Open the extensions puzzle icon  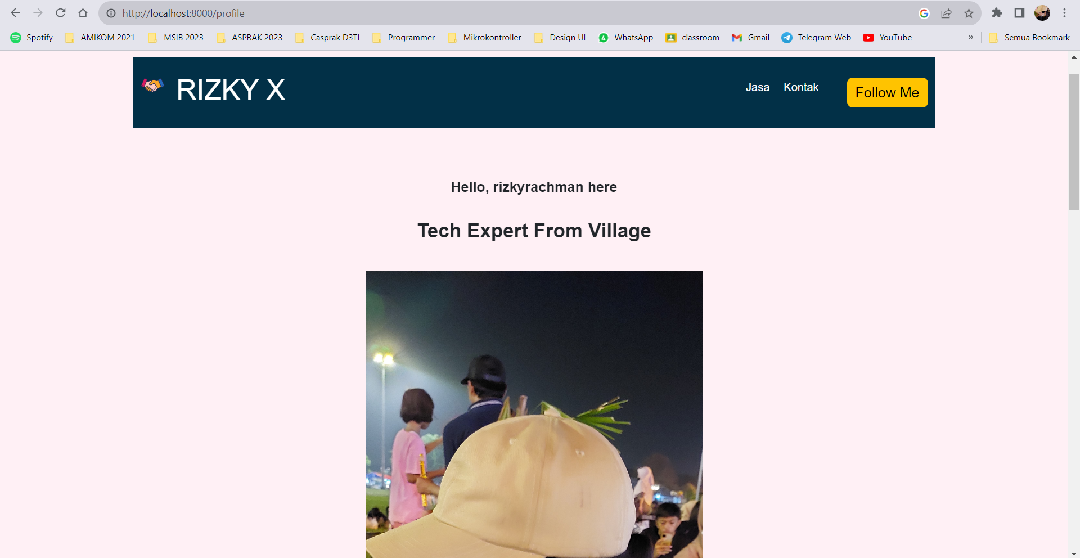pos(997,13)
